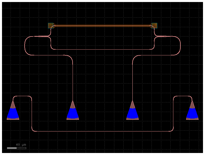Click the right directional coupler section
Screen dimensions: 205x155
pyautogui.click(x=163, y=36)
